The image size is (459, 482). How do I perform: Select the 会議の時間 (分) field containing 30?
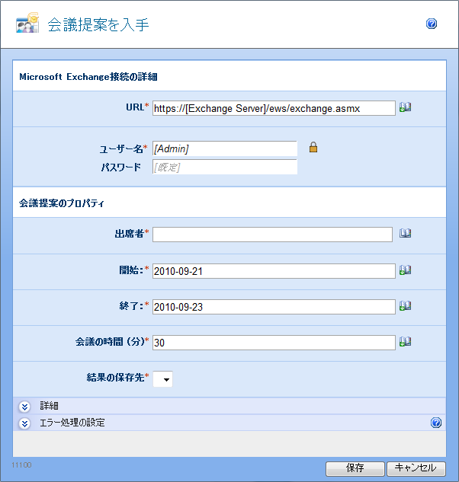tap(274, 343)
